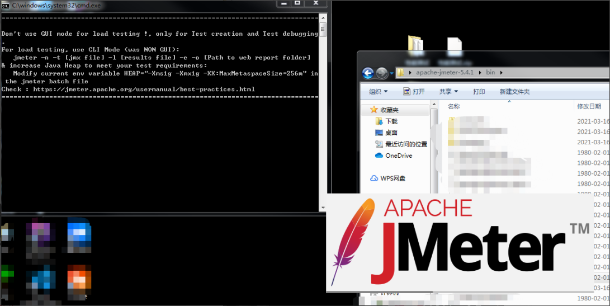This screenshot has height=306, width=610.
Task: Click the folder icon in the address bar
Action: pyautogui.click(x=401, y=72)
